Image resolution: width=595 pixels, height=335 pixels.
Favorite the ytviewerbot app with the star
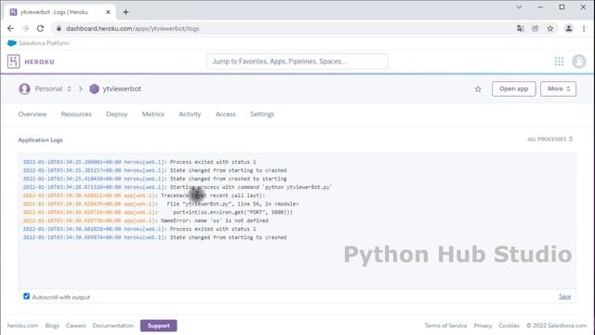click(x=478, y=89)
